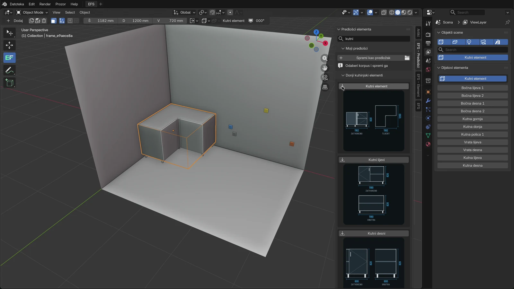514x289 pixels.
Task: Open the Object Mode dropdown
Action: (32, 13)
